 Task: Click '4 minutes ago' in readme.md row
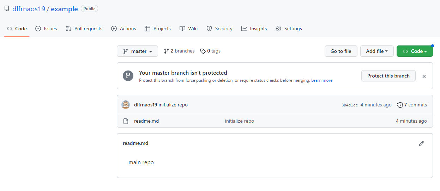(x=411, y=121)
